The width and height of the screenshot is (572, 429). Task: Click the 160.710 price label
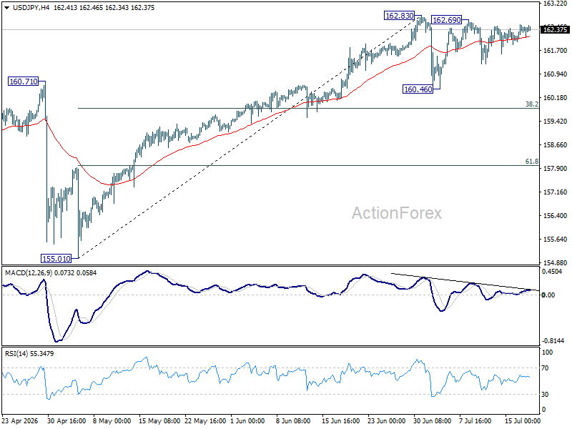pyautogui.click(x=24, y=82)
